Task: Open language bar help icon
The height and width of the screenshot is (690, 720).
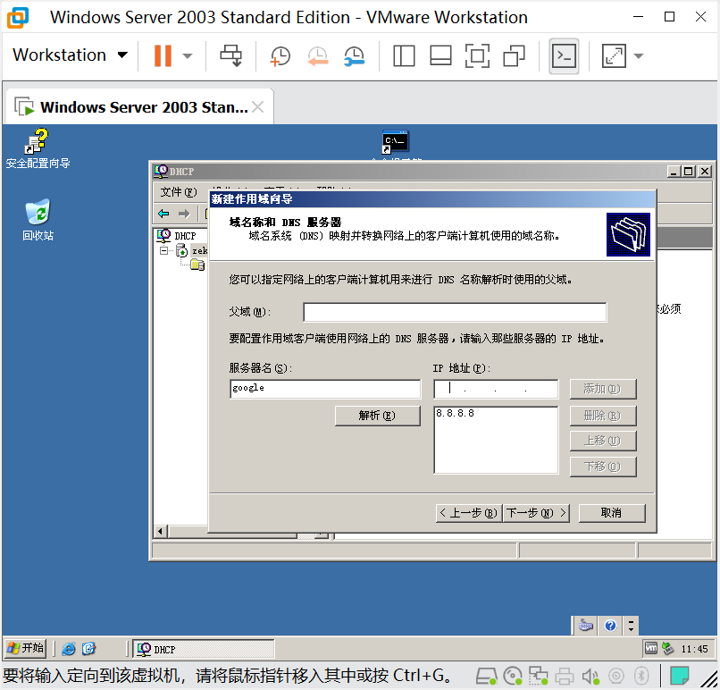Action: (610, 626)
